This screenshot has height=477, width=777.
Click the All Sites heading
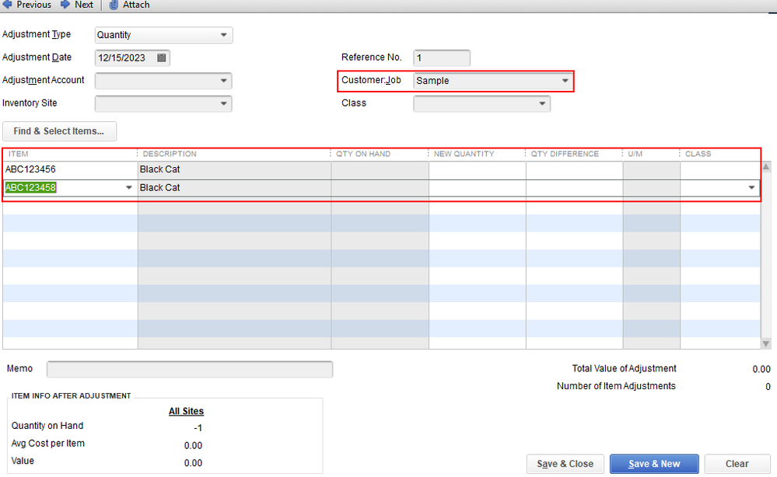pos(186,411)
